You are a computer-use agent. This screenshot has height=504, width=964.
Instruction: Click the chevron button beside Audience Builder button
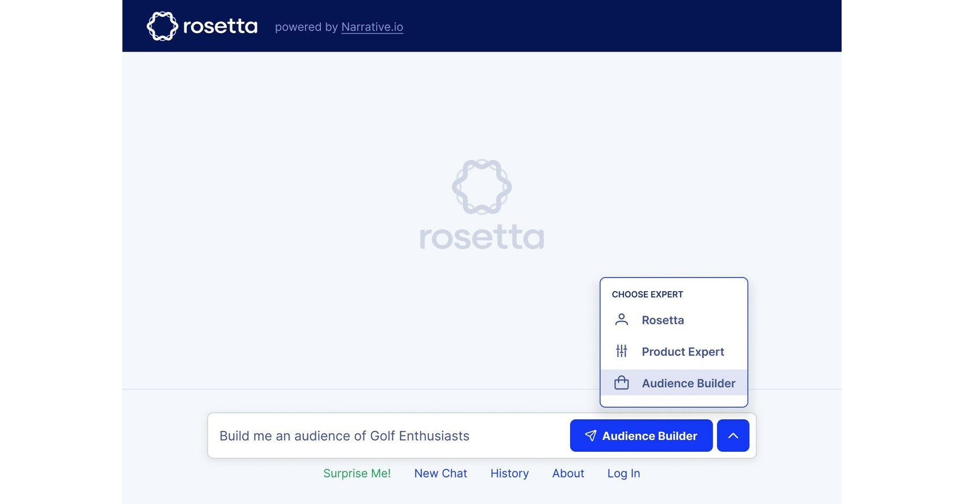pyautogui.click(x=733, y=435)
